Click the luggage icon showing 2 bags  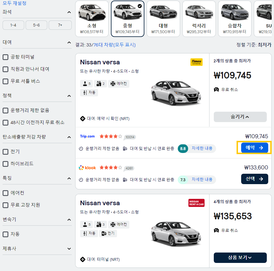(x=99, y=84)
